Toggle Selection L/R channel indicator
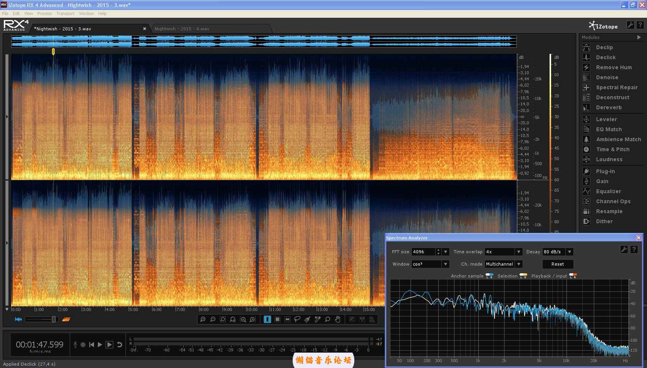 (x=523, y=276)
